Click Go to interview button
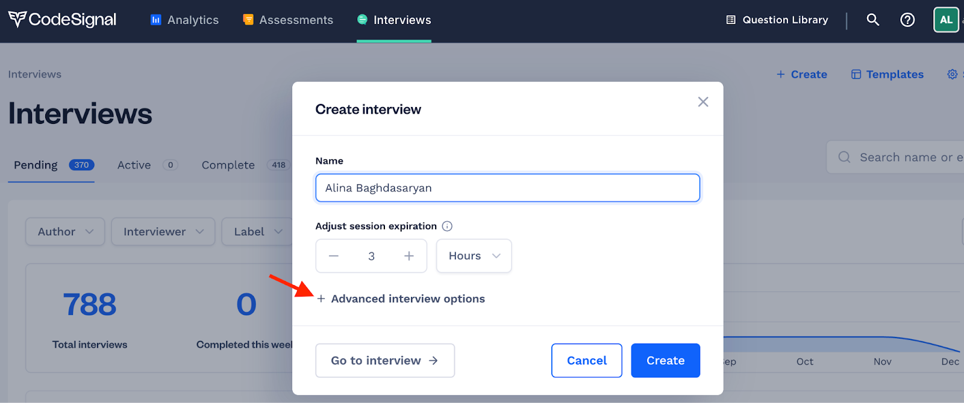This screenshot has width=964, height=403. pos(385,360)
